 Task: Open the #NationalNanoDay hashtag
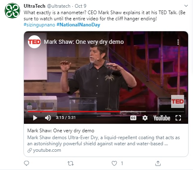78,25
